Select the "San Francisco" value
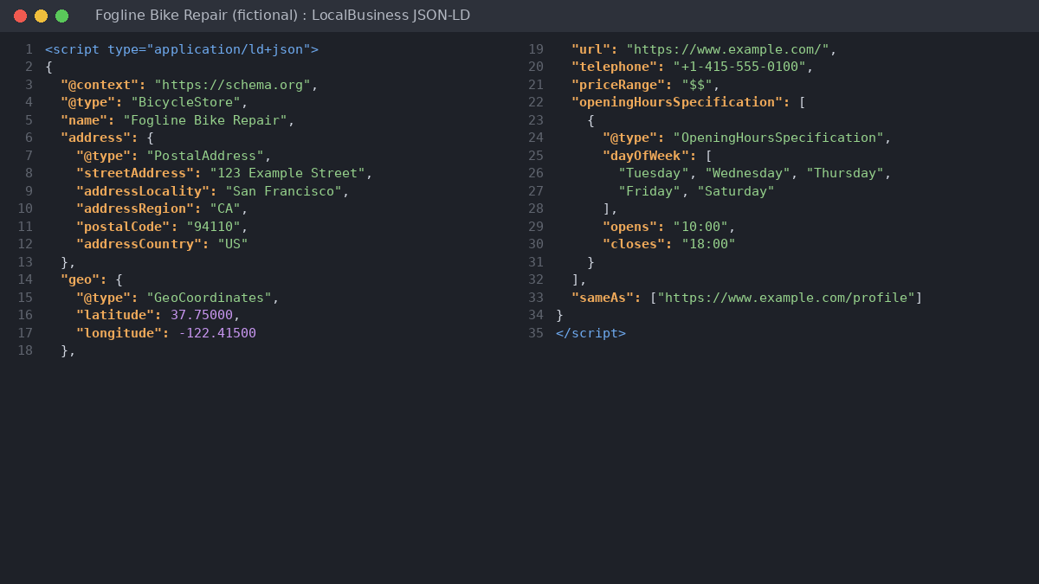 click(284, 191)
